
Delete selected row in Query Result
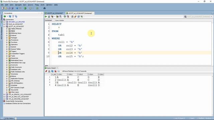point(55,71)
